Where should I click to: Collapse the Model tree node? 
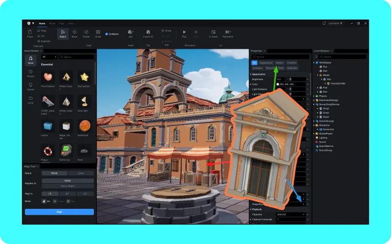[318, 75]
